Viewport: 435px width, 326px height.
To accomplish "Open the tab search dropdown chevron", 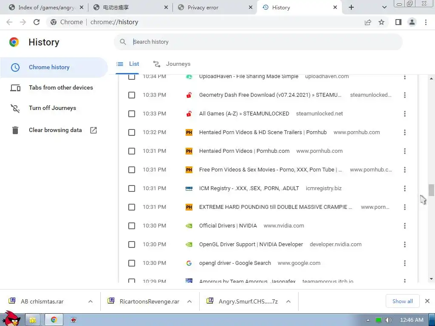I will [x=384, y=8].
